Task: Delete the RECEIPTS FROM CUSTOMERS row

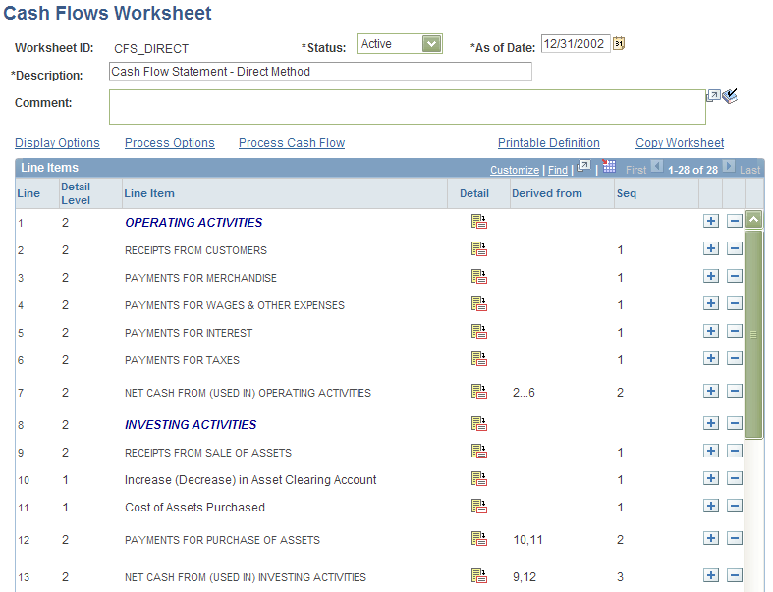Action: point(734,249)
